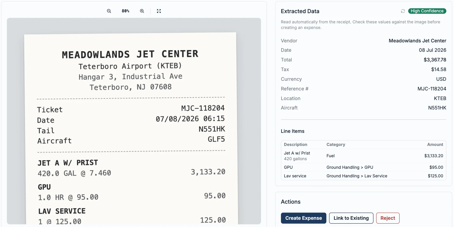The image size is (454, 227).
Task: Select the currency value USD
Action: (x=441, y=79)
